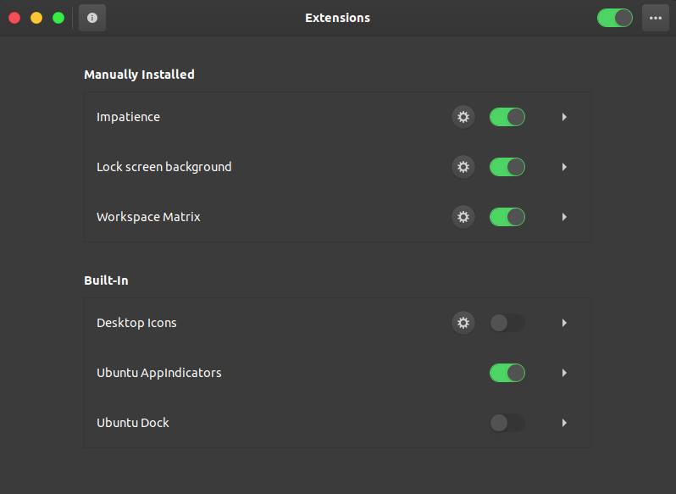Expand Ubuntu Dock details arrow
Image resolution: width=676 pixels, height=494 pixels.
pos(564,423)
